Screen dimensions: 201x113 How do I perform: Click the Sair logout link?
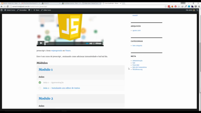(134, 63)
